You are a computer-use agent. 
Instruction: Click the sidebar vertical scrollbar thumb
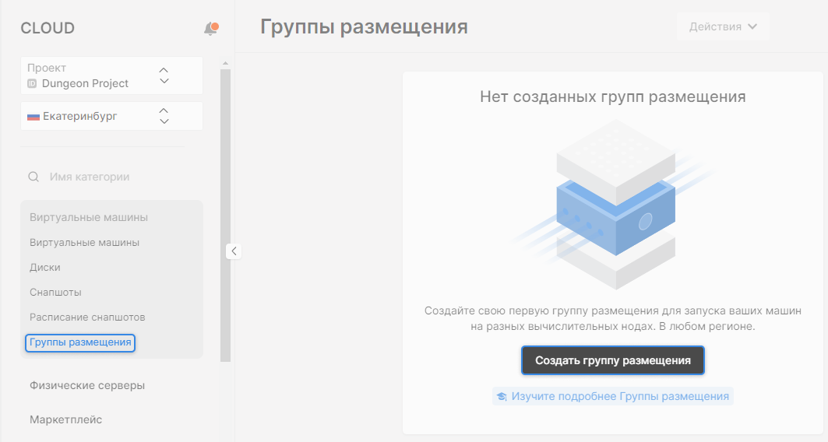coord(225,216)
